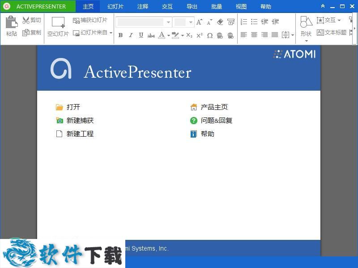Viewport: 358px width, 268px height.
Task: Click the Help (帮助) link on start page
Action: 202,134
